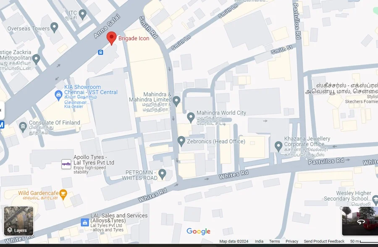This screenshot has height=247, width=378.
Task: Select the Mahindra & Mahindra Limited pin
Action: (x=176, y=101)
